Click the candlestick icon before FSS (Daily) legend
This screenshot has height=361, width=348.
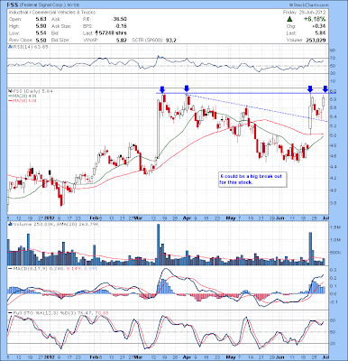(10, 90)
